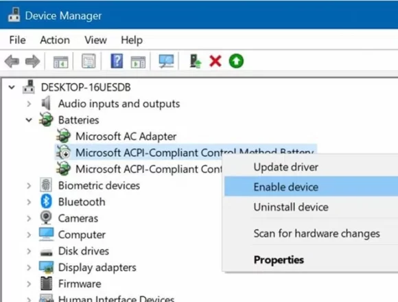Click Scan for hardware changes monitor icon
The width and height of the screenshot is (398, 302).
(166, 61)
